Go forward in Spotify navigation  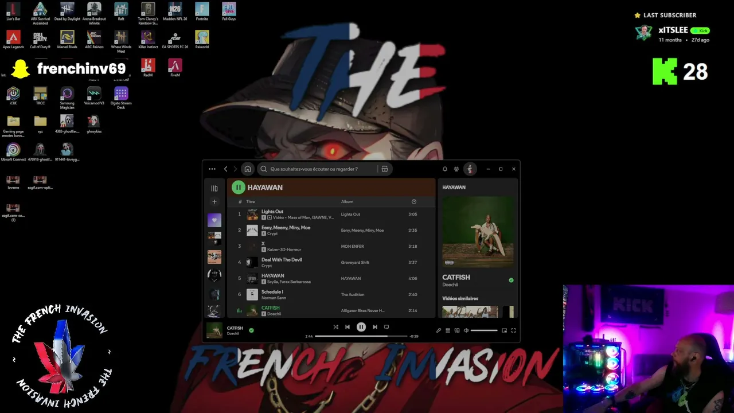tap(235, 169)
